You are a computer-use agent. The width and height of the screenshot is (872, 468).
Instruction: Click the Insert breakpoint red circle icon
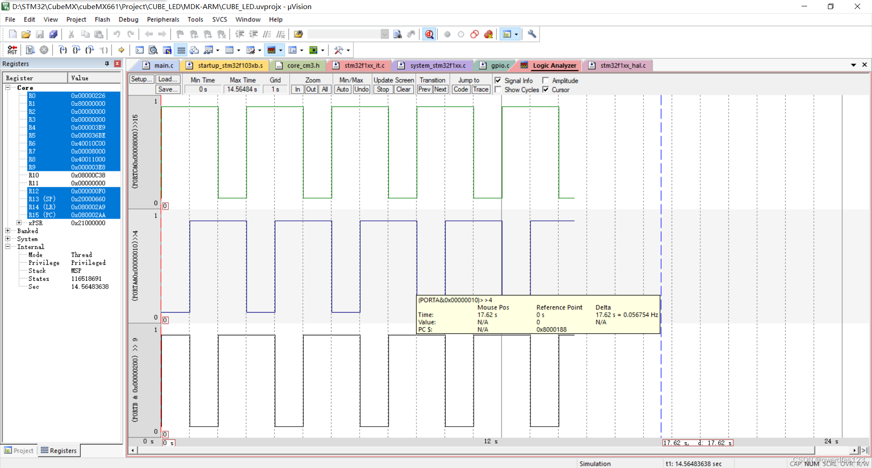click(447, 34)
